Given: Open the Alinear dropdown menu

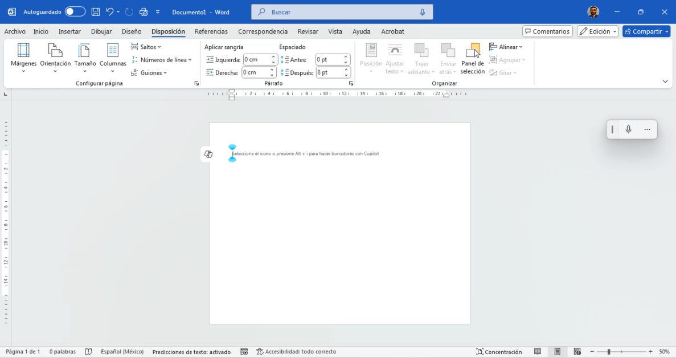Looking at the screenshot, I should 506,47.
